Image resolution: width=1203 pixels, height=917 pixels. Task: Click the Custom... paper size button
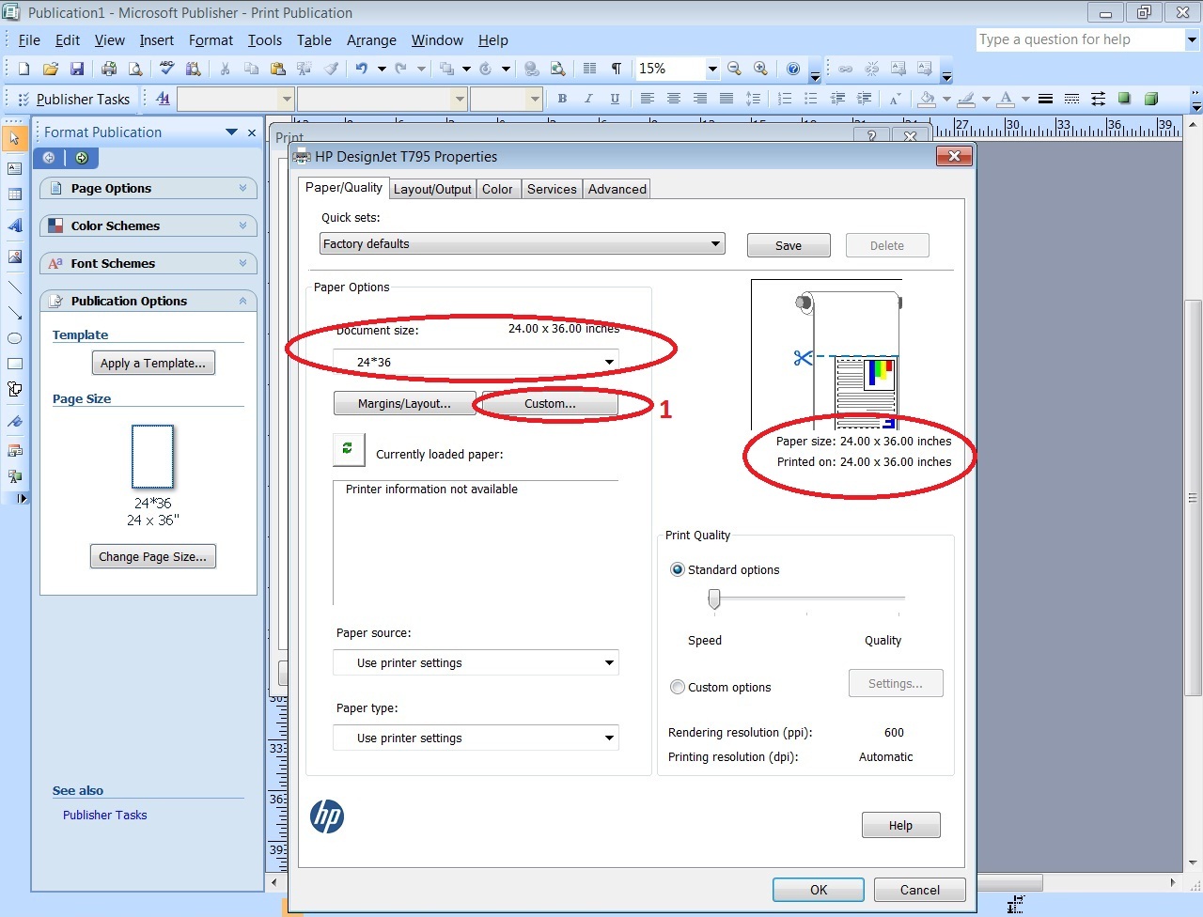[x=550, y=404]
